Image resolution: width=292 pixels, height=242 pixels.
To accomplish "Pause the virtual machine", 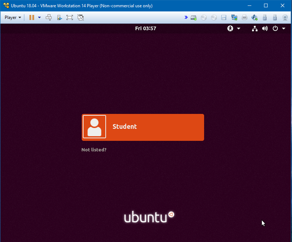I will point(32,17).
